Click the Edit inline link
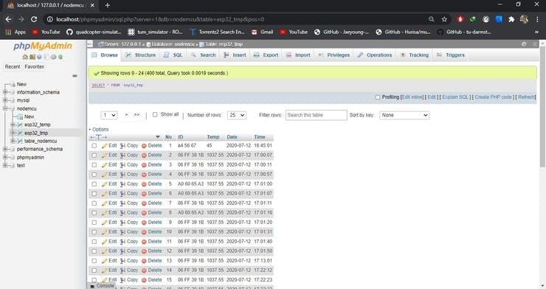Screen dimensions: 546x289 pyautogui.click(x=412, y=97)
